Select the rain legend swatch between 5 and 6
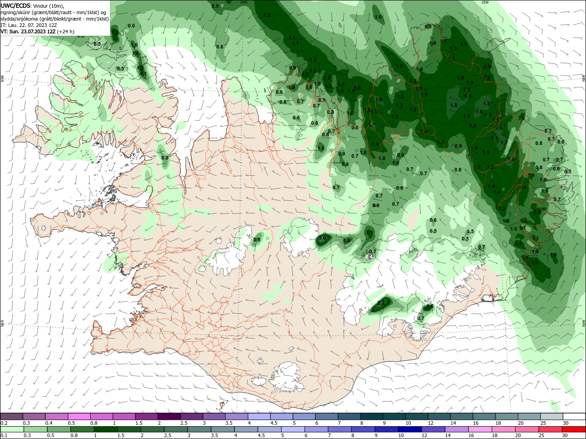 293,429
